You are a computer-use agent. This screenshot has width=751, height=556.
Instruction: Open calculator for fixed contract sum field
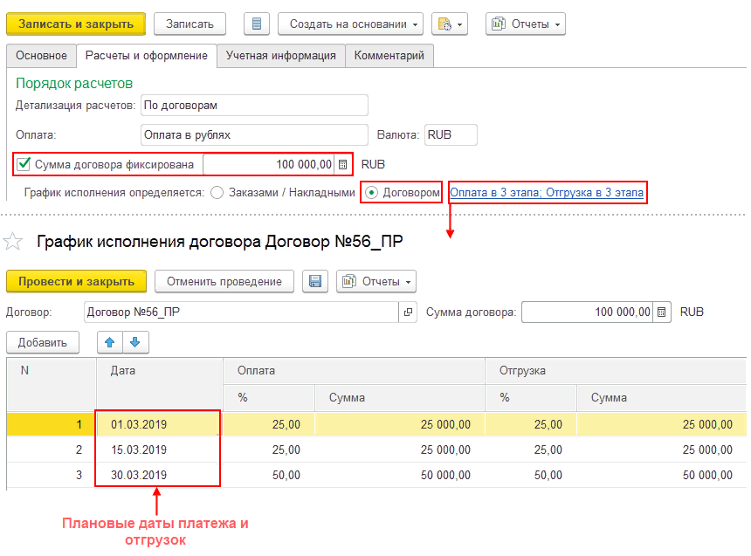pyautogui.click(x=343, y=164)
